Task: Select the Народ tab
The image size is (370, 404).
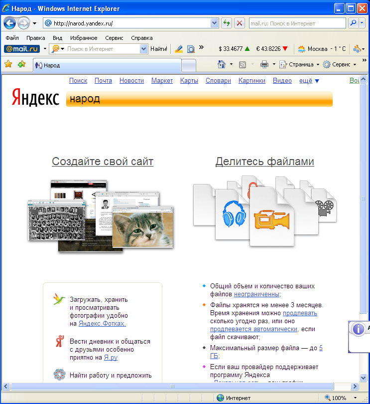Action: 107,65
